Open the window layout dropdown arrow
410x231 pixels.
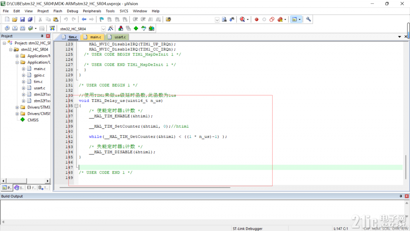pos(300,20)
